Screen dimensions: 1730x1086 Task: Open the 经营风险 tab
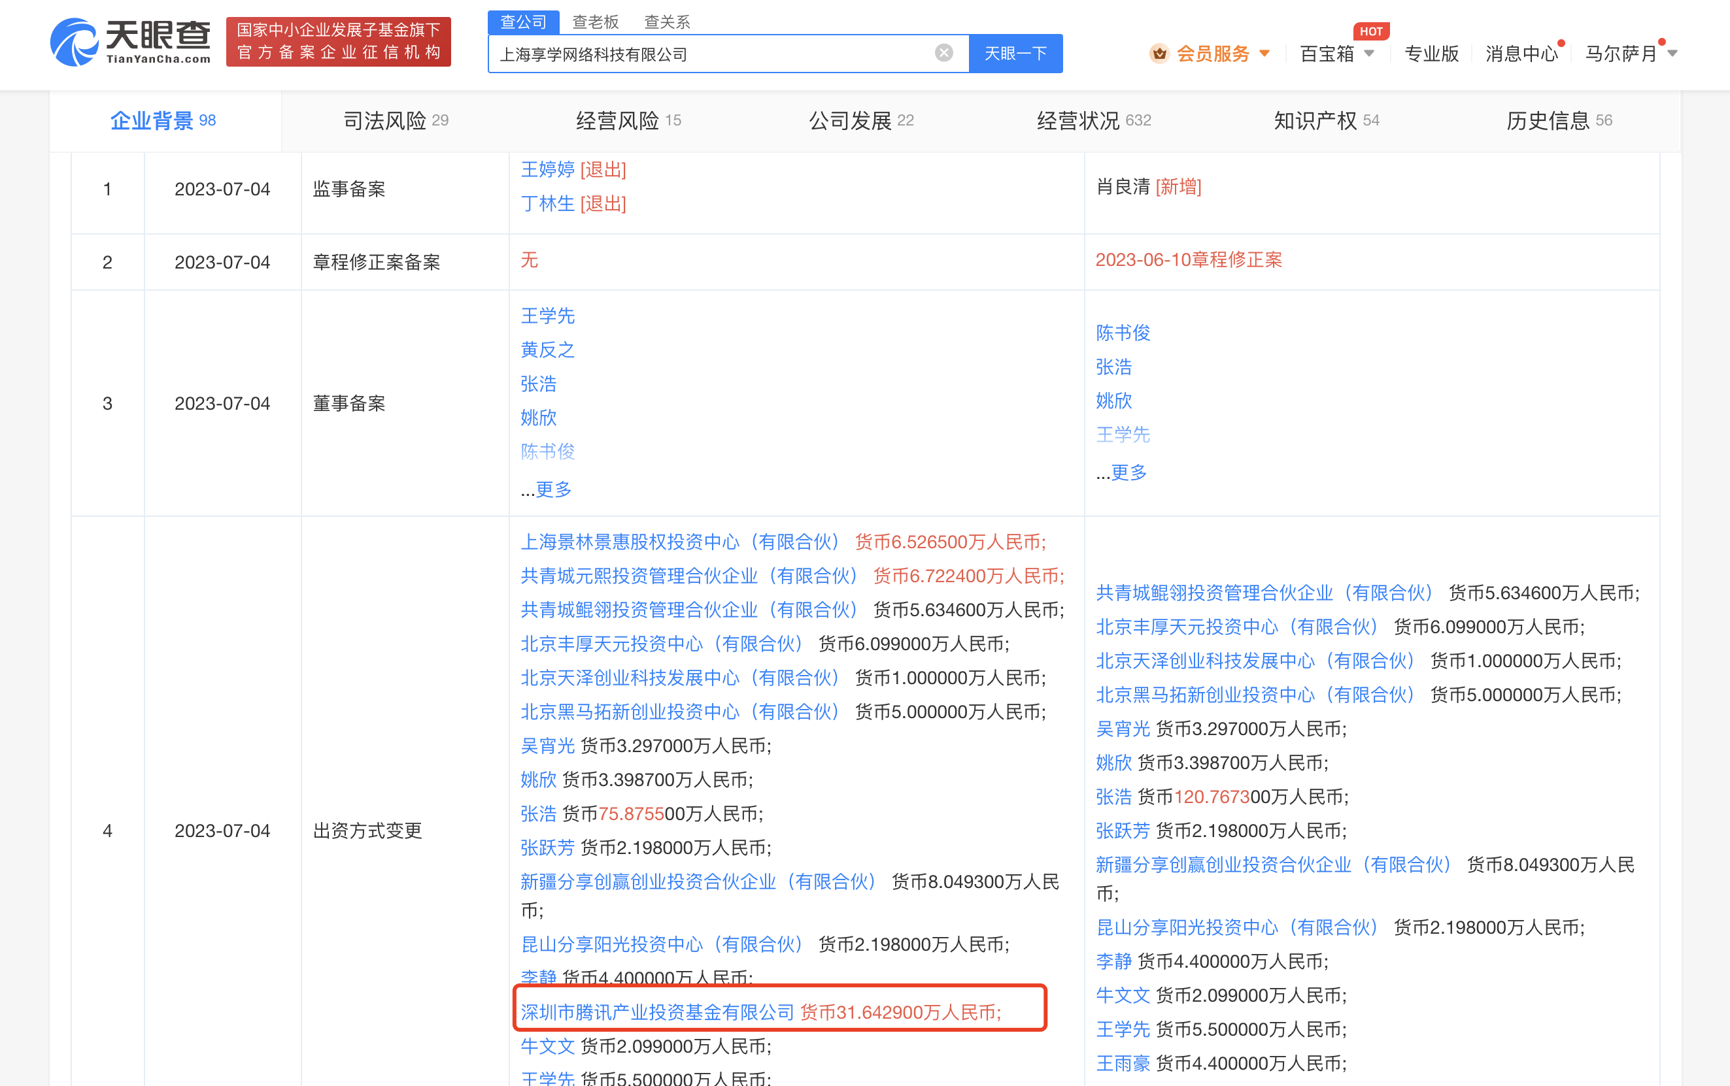click(x=628, y=121)
